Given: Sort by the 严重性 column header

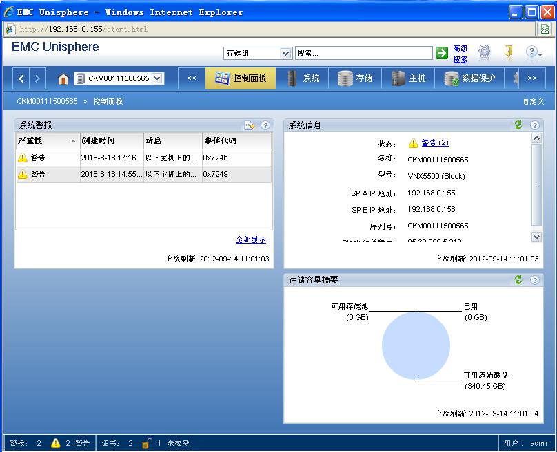Looking at the screenshot, I should point(48,141).
